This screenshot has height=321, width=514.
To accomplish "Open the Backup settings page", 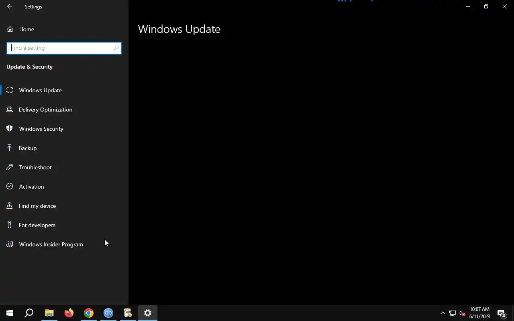I will pyautogui.click(x=64, y=148).
